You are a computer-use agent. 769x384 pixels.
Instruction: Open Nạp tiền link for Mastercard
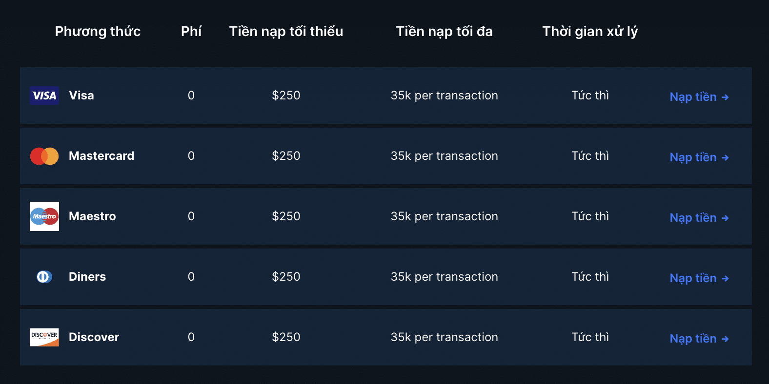[x=693, y=157]
